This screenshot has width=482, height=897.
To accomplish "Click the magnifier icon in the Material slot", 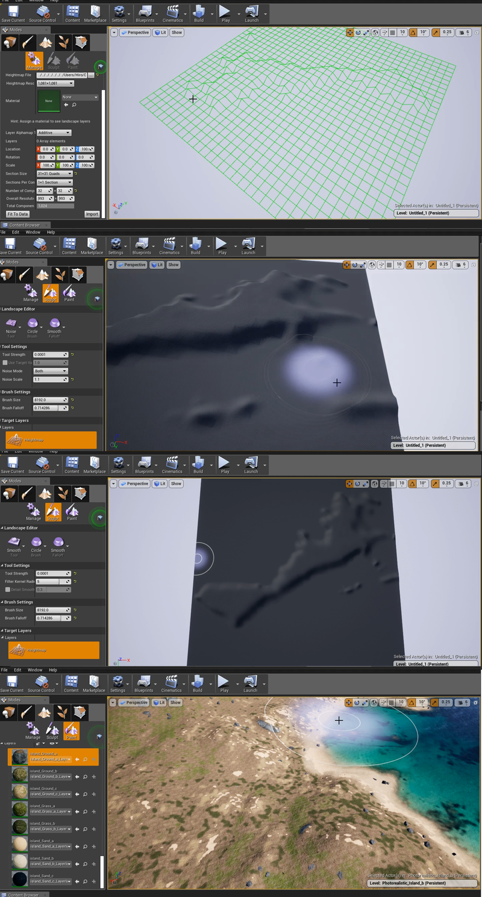I will [74, 104].
